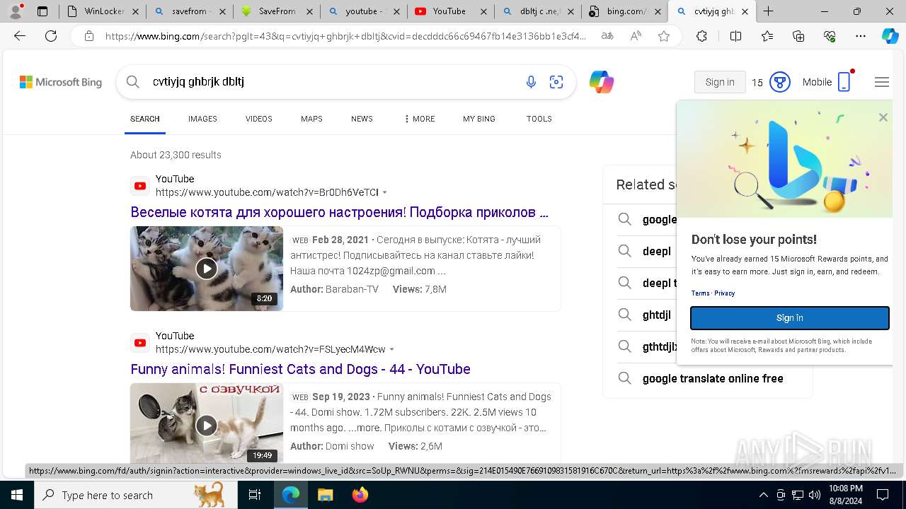Open the Bing hamburger menu
The image size is (906, 509).
881,82
